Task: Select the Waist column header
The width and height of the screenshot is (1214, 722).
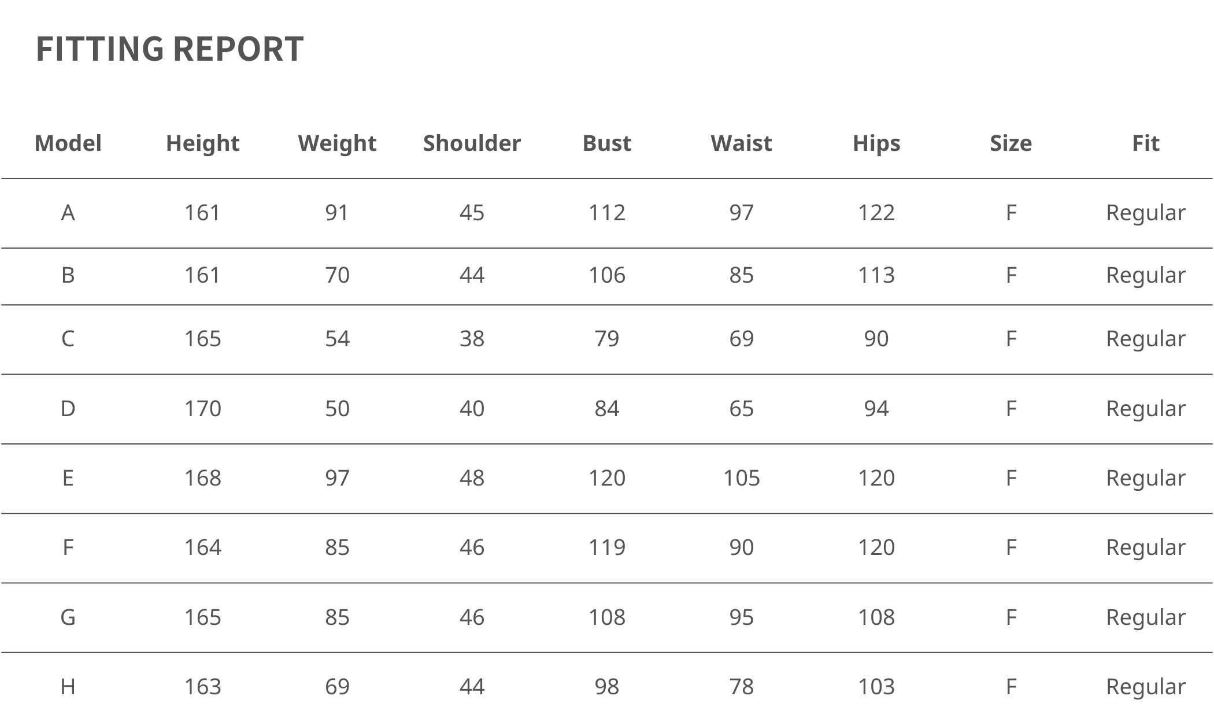Action: (x=741, y=143)
